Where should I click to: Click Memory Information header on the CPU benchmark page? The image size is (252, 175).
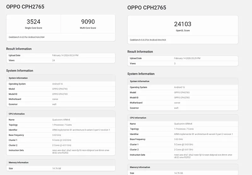(x=18, y=162)
